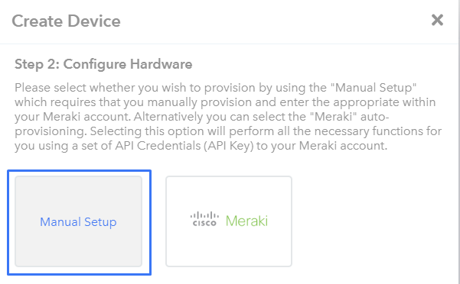Click the provisioning instructions paragraph

pos(228,116)
